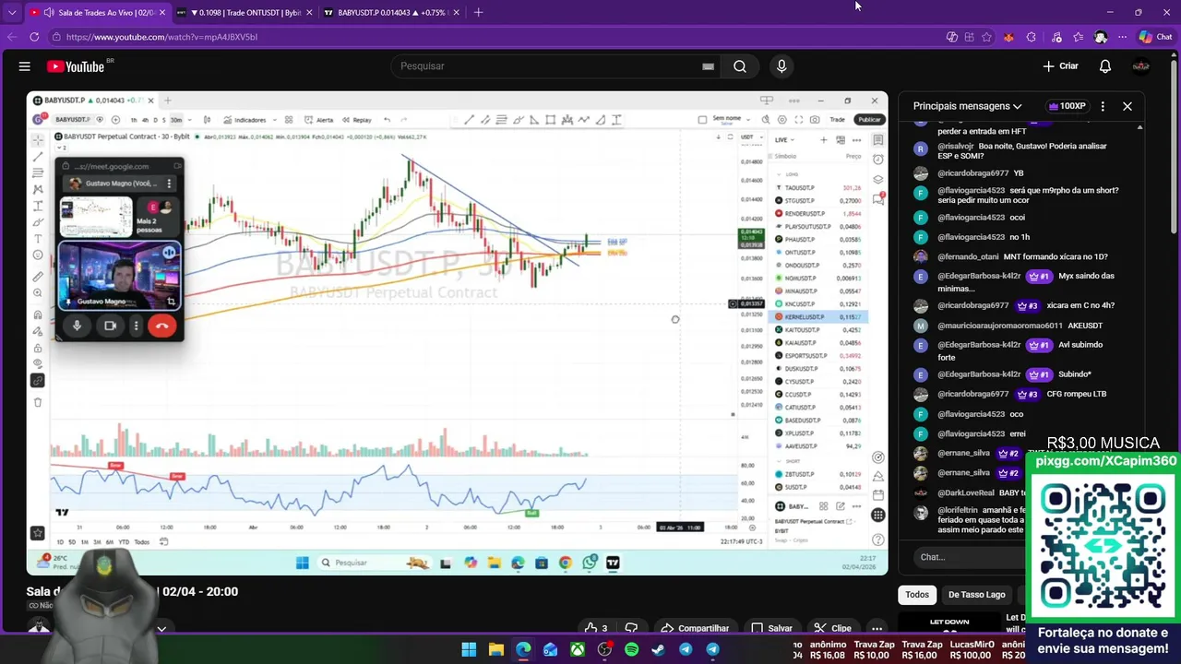Open more video actions ellipsis
The width and height of the screenshot is (1181, 664).
point(877,628)
